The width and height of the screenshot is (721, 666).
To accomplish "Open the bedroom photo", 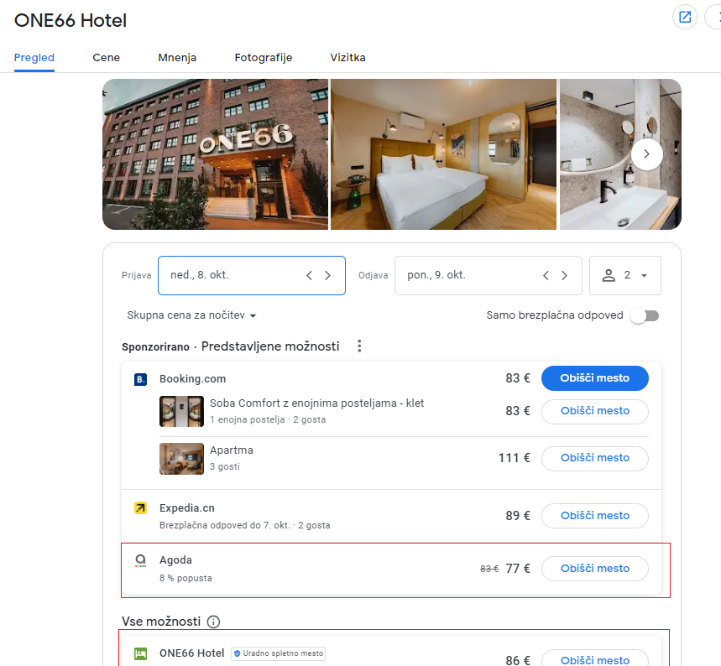I will [443, 154].
